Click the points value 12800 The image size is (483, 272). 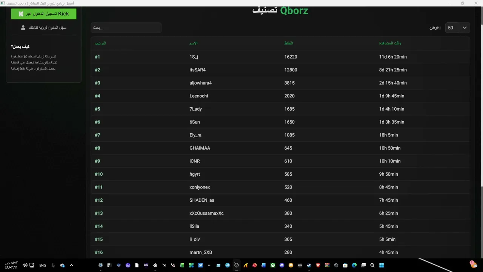click(x=291, y=70)
